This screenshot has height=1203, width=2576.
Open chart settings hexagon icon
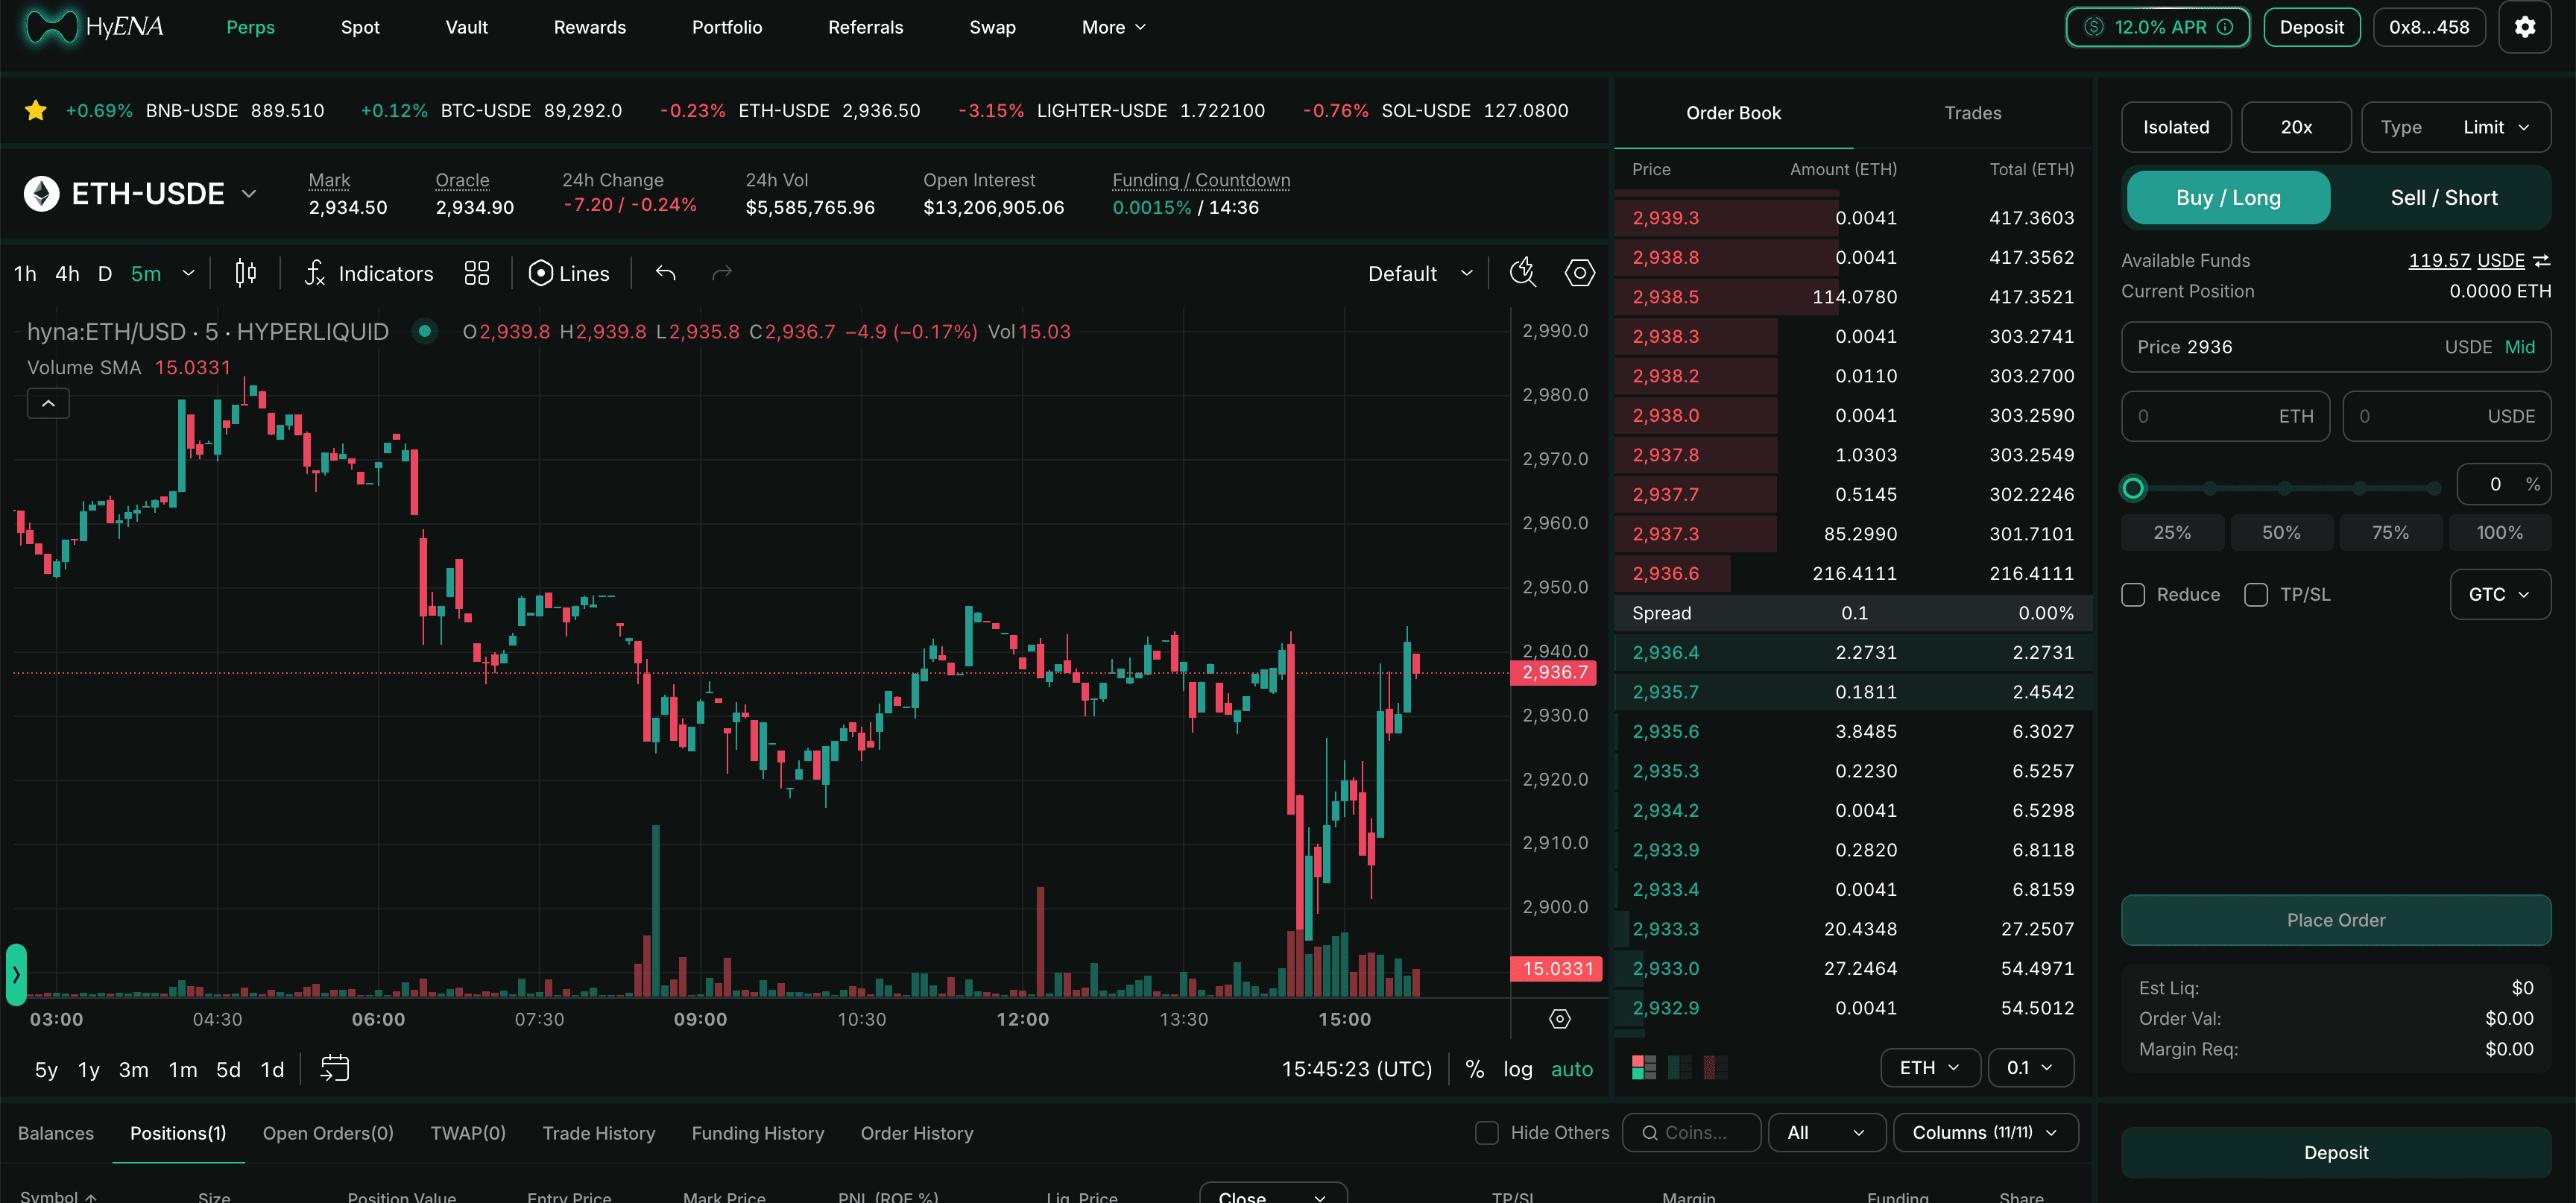pos(1579,273)
